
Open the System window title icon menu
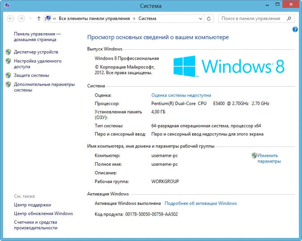click(x=7, y=5)
